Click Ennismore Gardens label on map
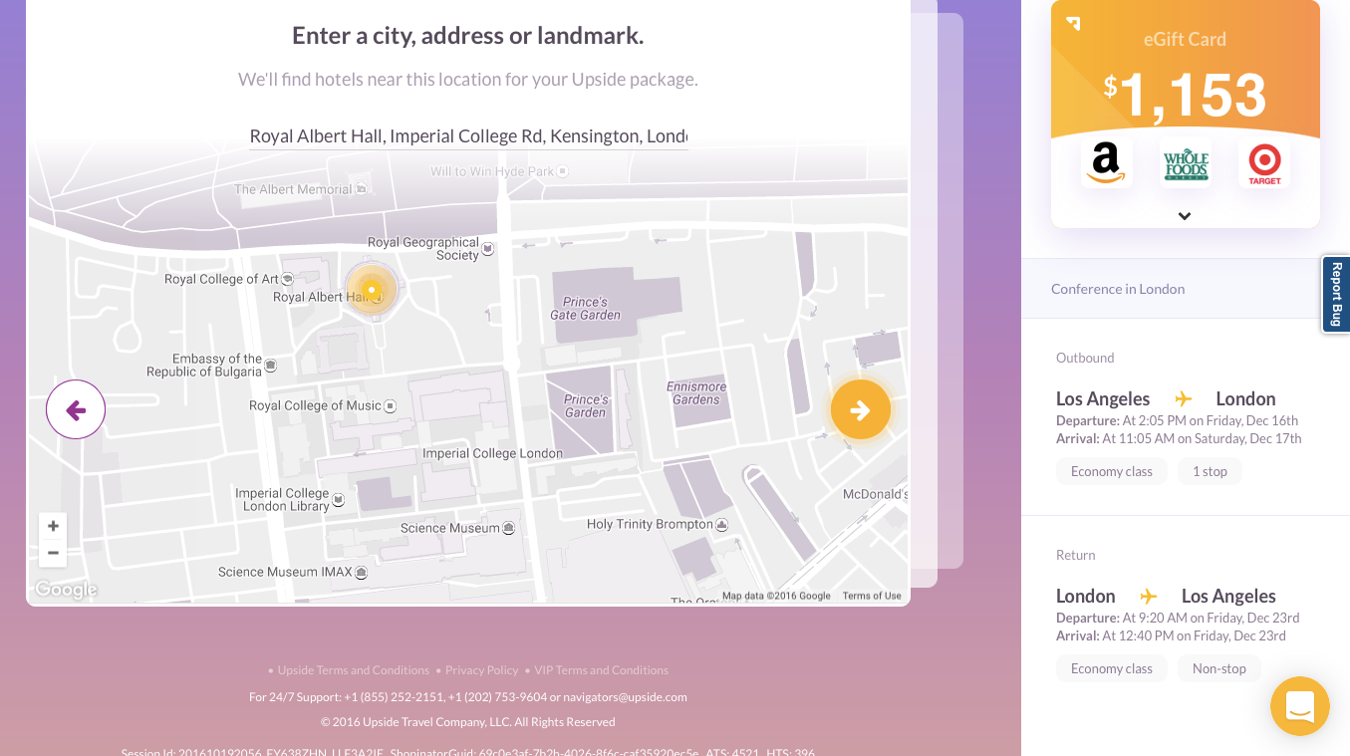Viewport: 1350px width, 756px height. (696, 393)
